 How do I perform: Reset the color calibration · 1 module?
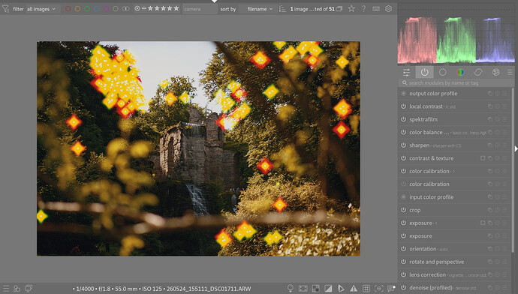(x=498, y=171)
